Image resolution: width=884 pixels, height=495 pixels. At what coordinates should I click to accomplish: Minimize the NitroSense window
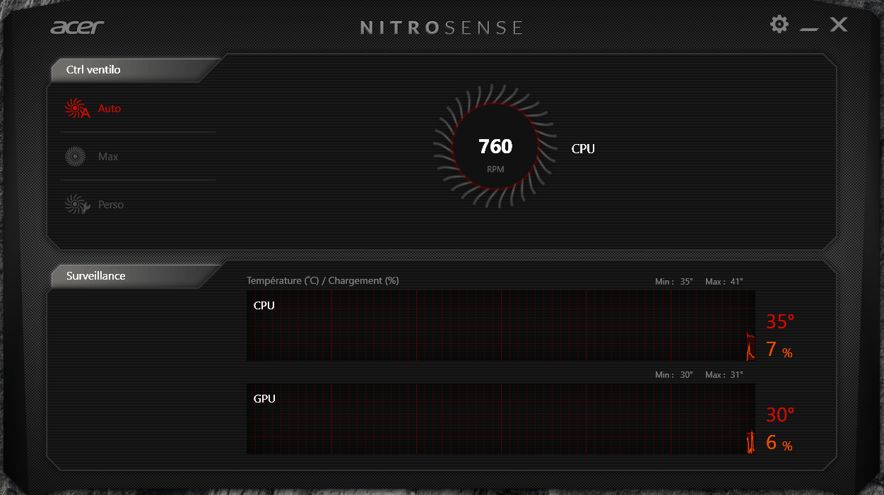[809, 28]
